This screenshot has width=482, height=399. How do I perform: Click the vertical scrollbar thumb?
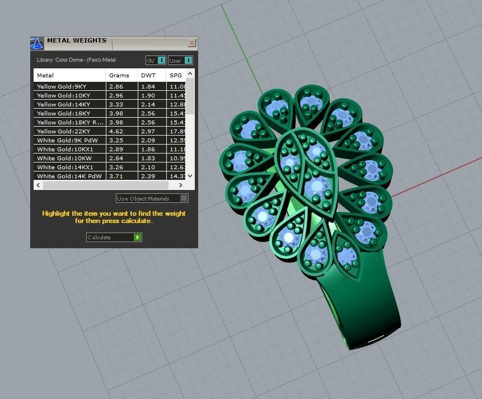click(190, 96)
